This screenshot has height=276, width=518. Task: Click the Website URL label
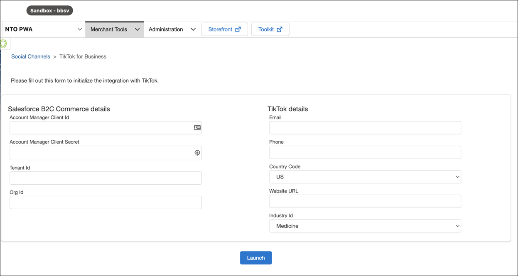click(x=284, y=191)
